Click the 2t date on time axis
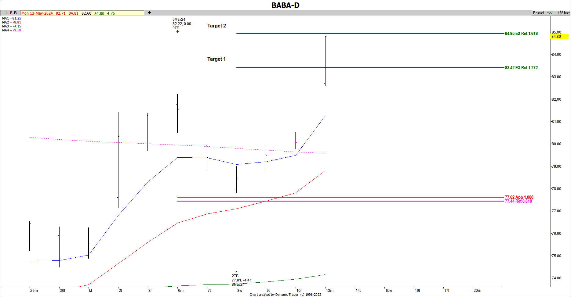This screenshot has width=571, height=297. coord(120,291)
